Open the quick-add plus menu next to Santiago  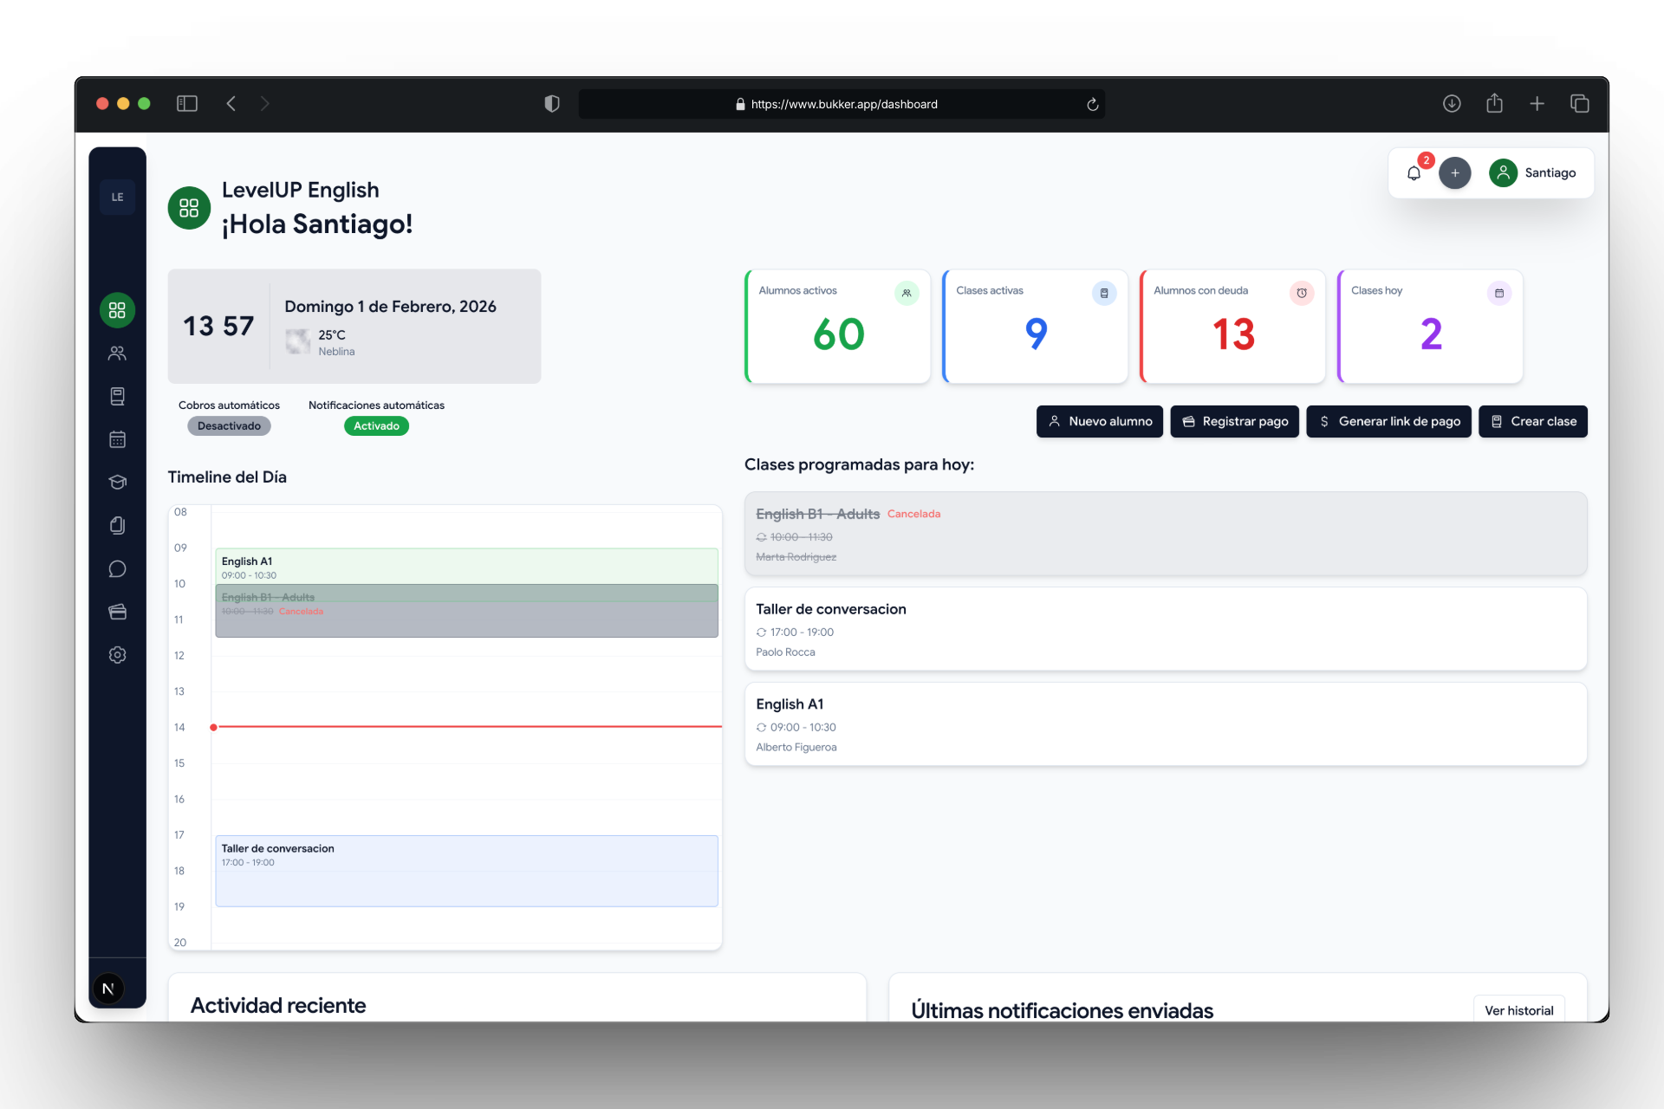coord(1454,172)
